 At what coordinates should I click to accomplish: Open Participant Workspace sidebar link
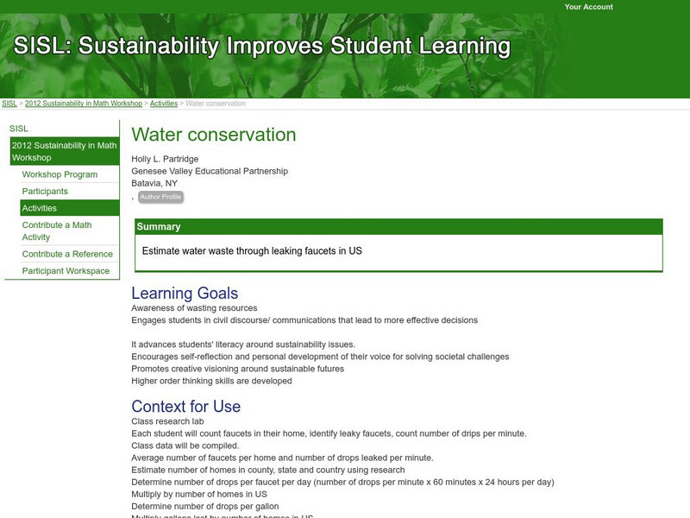tap(66, 271)
